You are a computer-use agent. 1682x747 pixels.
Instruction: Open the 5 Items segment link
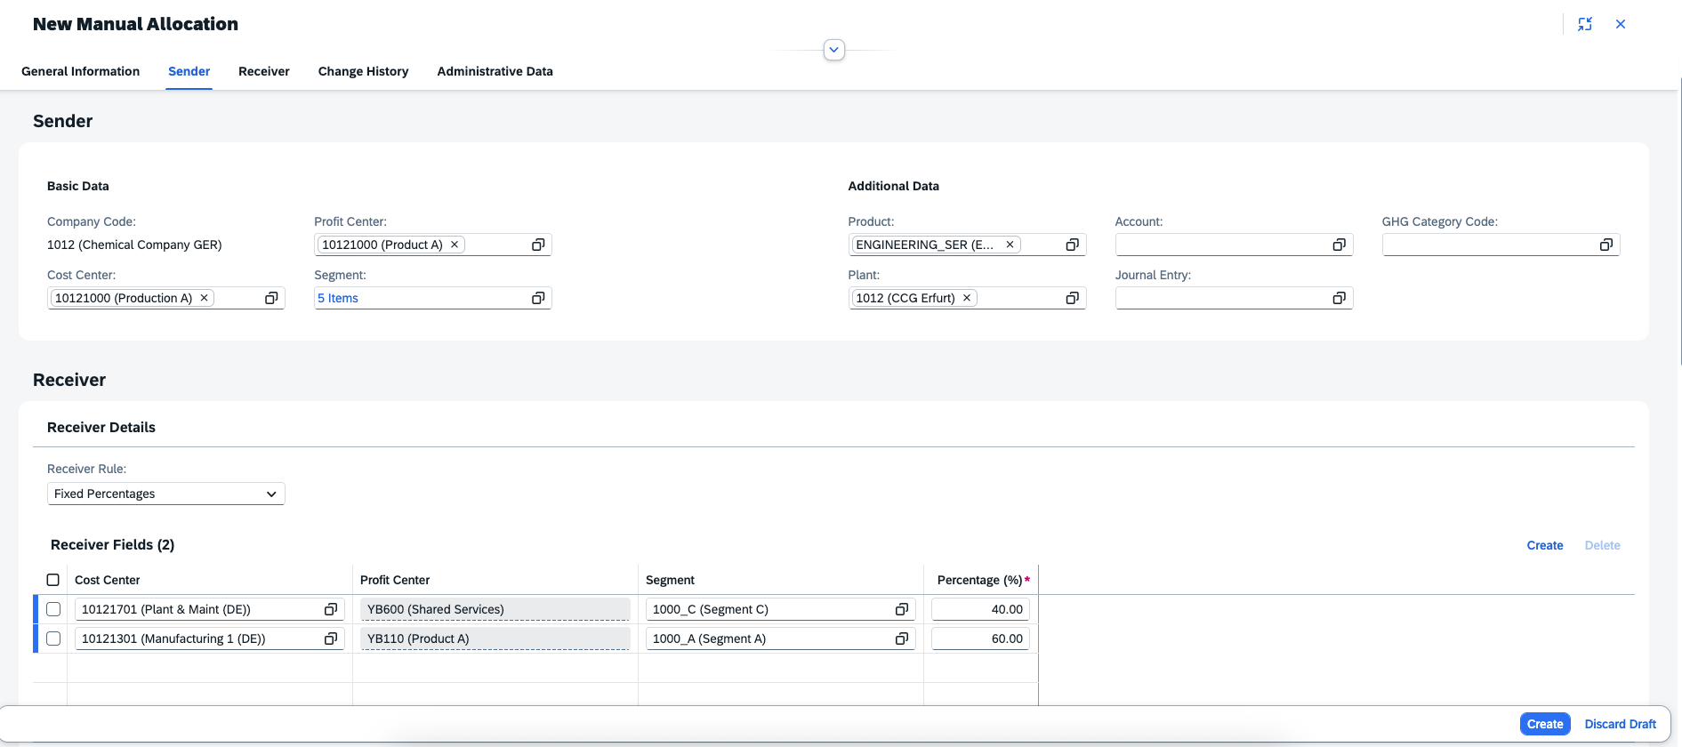tap(338, 298)
